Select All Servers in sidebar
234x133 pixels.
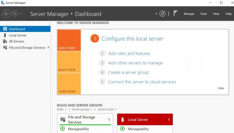[16, 41]
